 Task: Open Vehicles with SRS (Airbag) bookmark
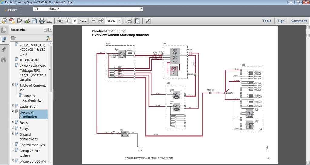click(33, 73)
